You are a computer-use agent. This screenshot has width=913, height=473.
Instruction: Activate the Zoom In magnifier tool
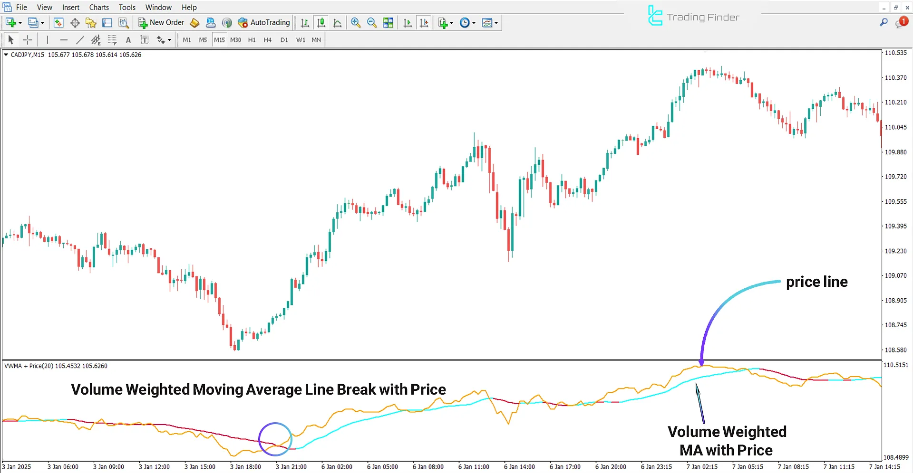pyautogui.click(x=356, y=22)
